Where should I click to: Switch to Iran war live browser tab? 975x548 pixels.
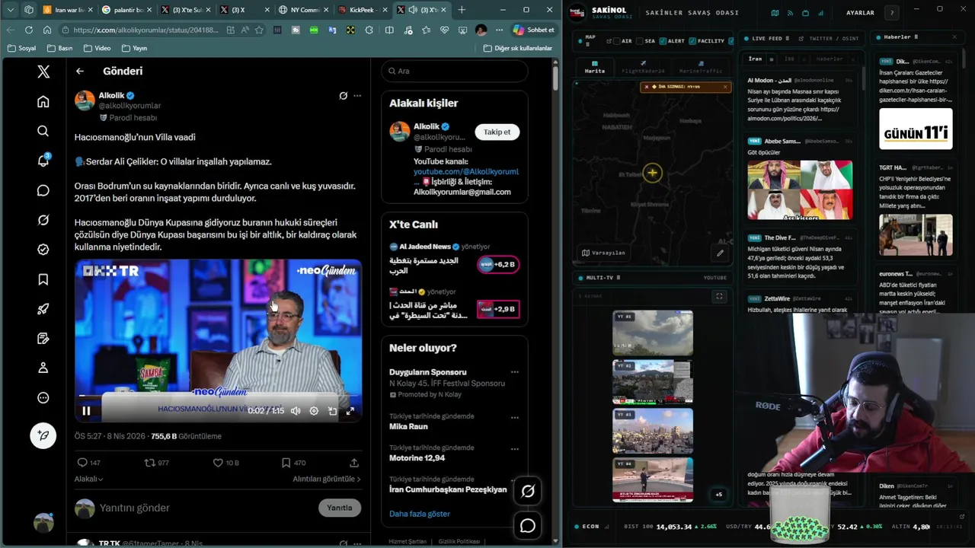pyautogui.click(x=67, y=10)
